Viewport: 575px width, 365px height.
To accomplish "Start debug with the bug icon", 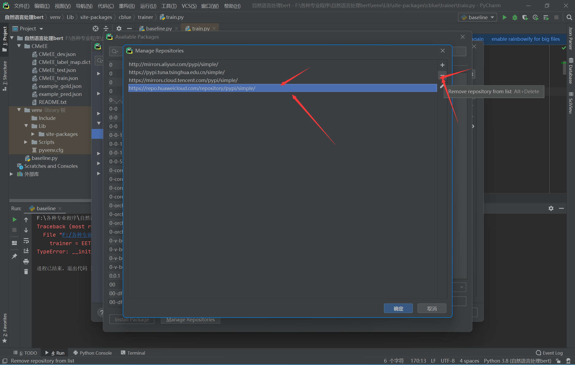I will [515, 17].
